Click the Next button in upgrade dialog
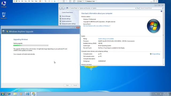The image size is (171, 96). (x=67, y=85)
